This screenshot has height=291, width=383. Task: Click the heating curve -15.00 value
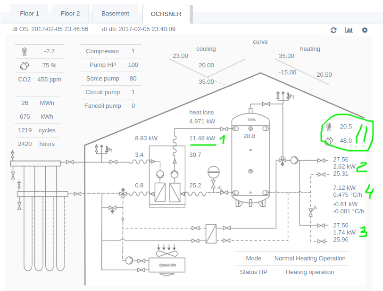(288, 73)
